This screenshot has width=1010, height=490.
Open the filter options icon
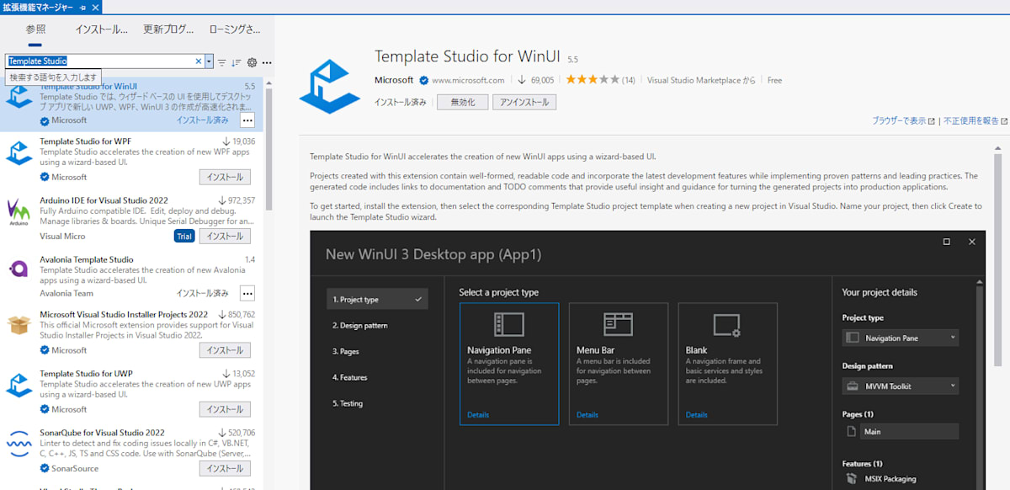(222, 62)
